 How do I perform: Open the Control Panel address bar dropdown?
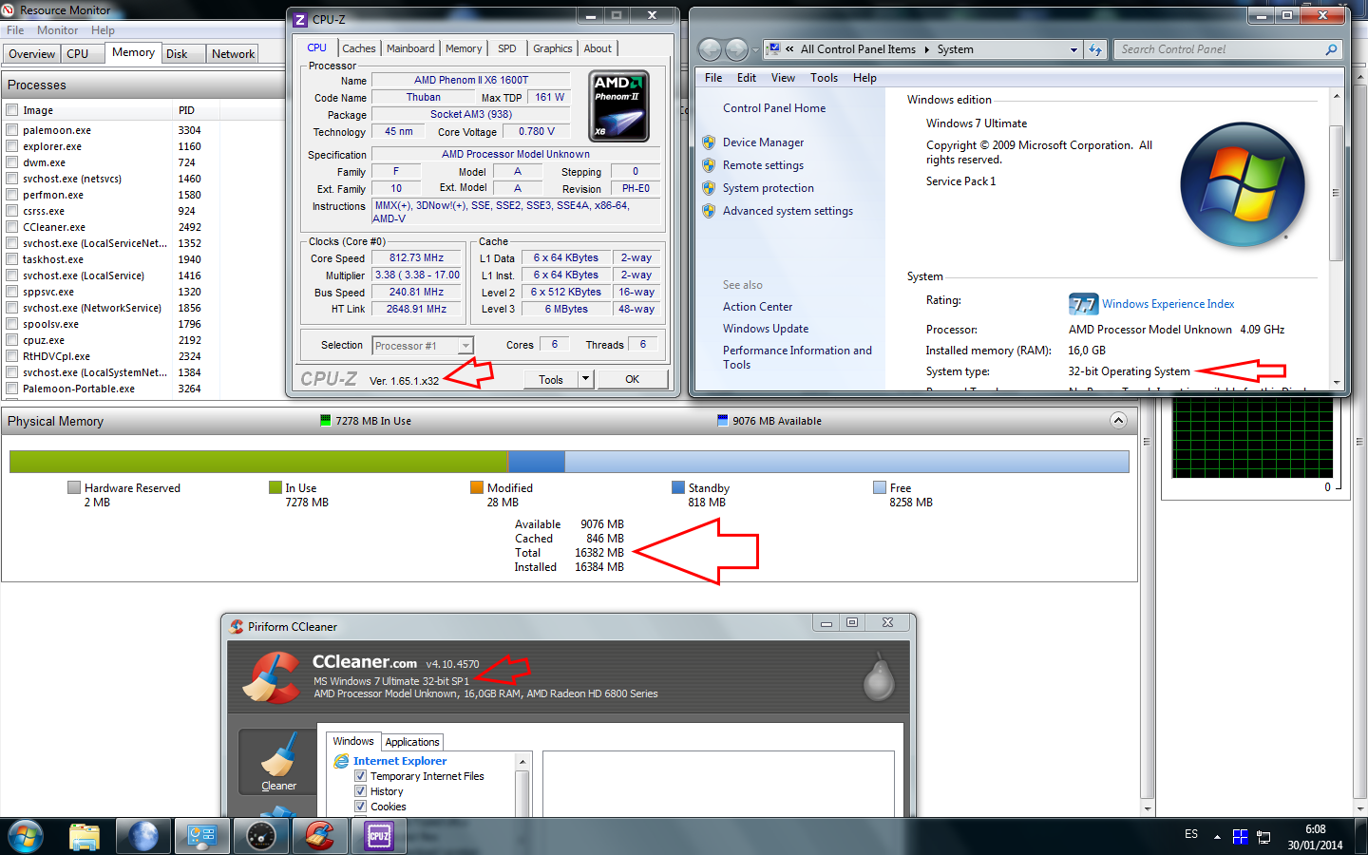pos(1074,49)
